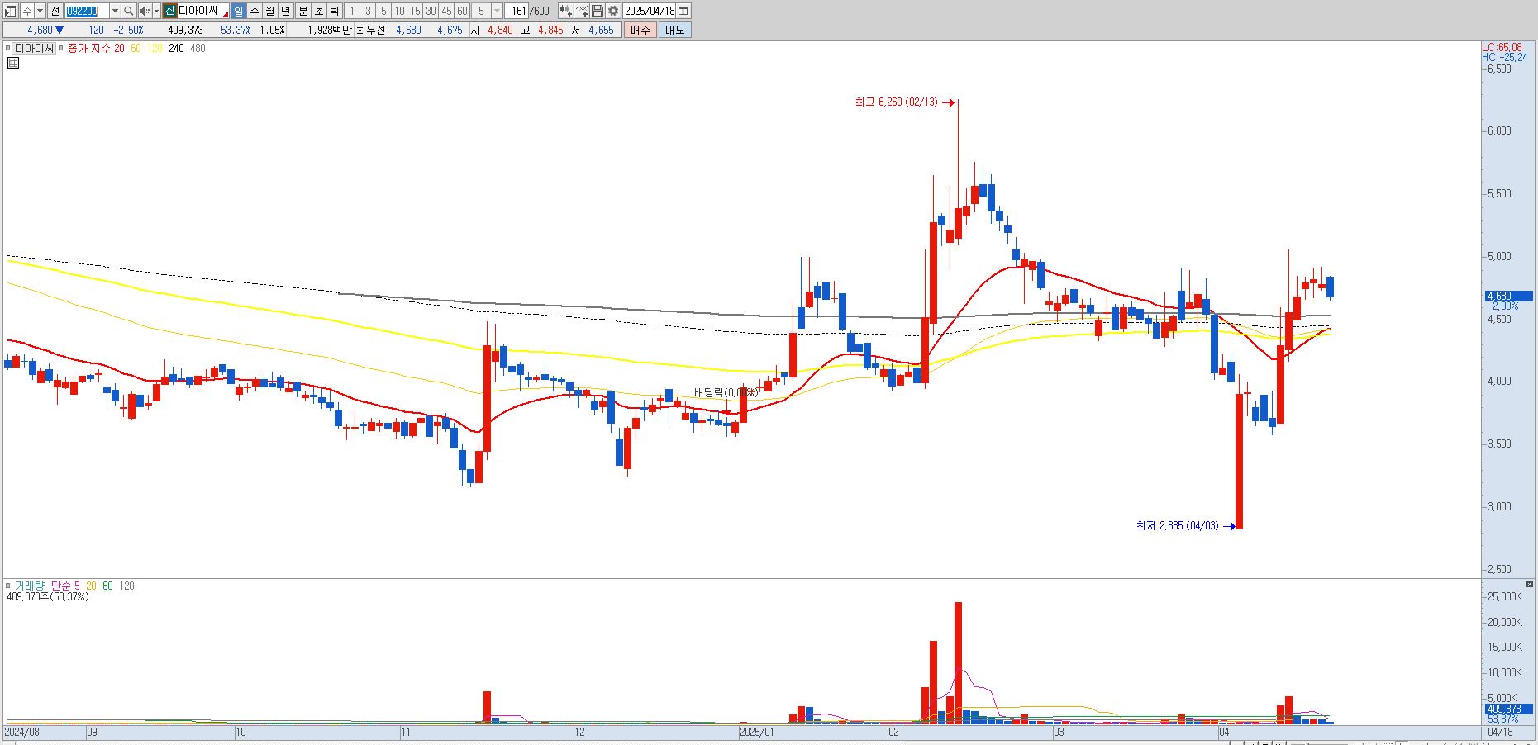Switch to minute (분) chart period
Screen dimensions: 1538x745
[302, 11]
